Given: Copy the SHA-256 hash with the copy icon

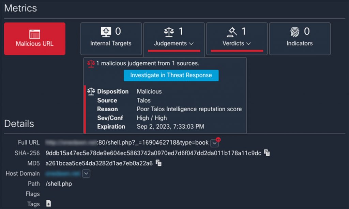Looking at the screenshot, I should click(x=267, y=153).
